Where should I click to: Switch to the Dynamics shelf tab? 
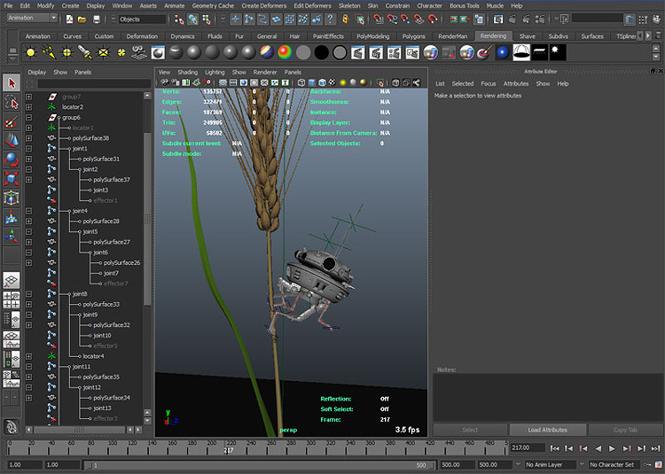point(183,36)
